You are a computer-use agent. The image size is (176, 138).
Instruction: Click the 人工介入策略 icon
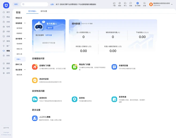coord(35,118)
